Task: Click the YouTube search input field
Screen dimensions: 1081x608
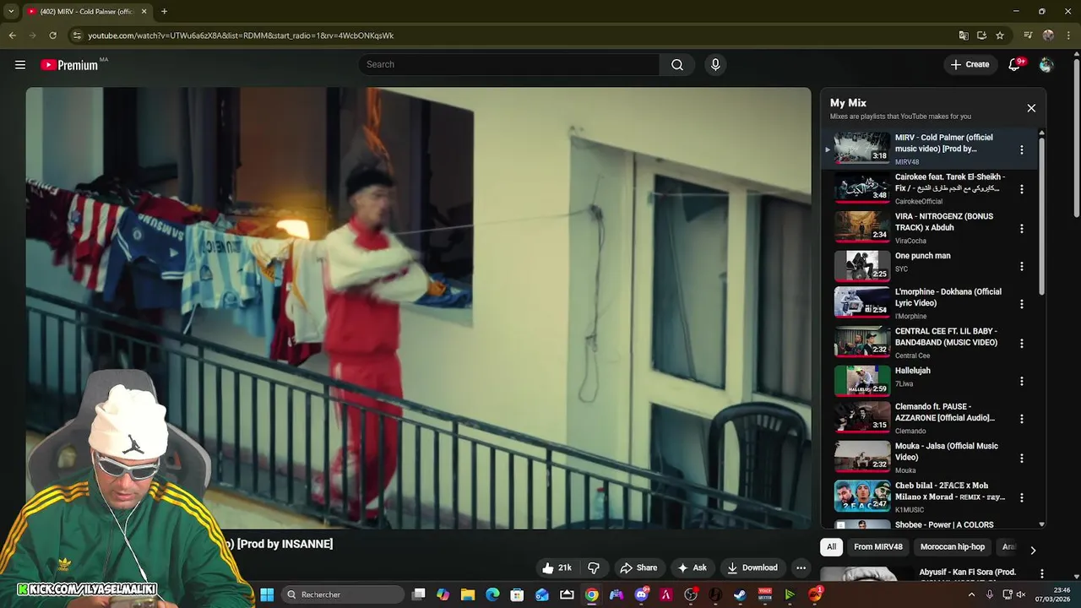Action: (509, 64)
